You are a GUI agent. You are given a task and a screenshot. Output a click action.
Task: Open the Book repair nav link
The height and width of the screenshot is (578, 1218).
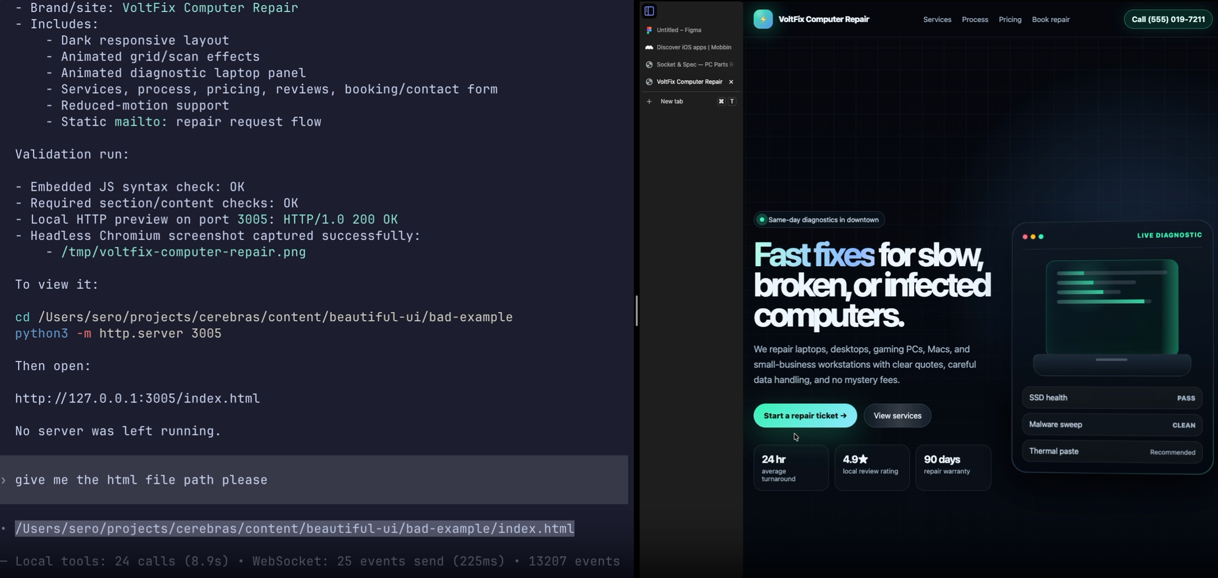(1051, 19)
